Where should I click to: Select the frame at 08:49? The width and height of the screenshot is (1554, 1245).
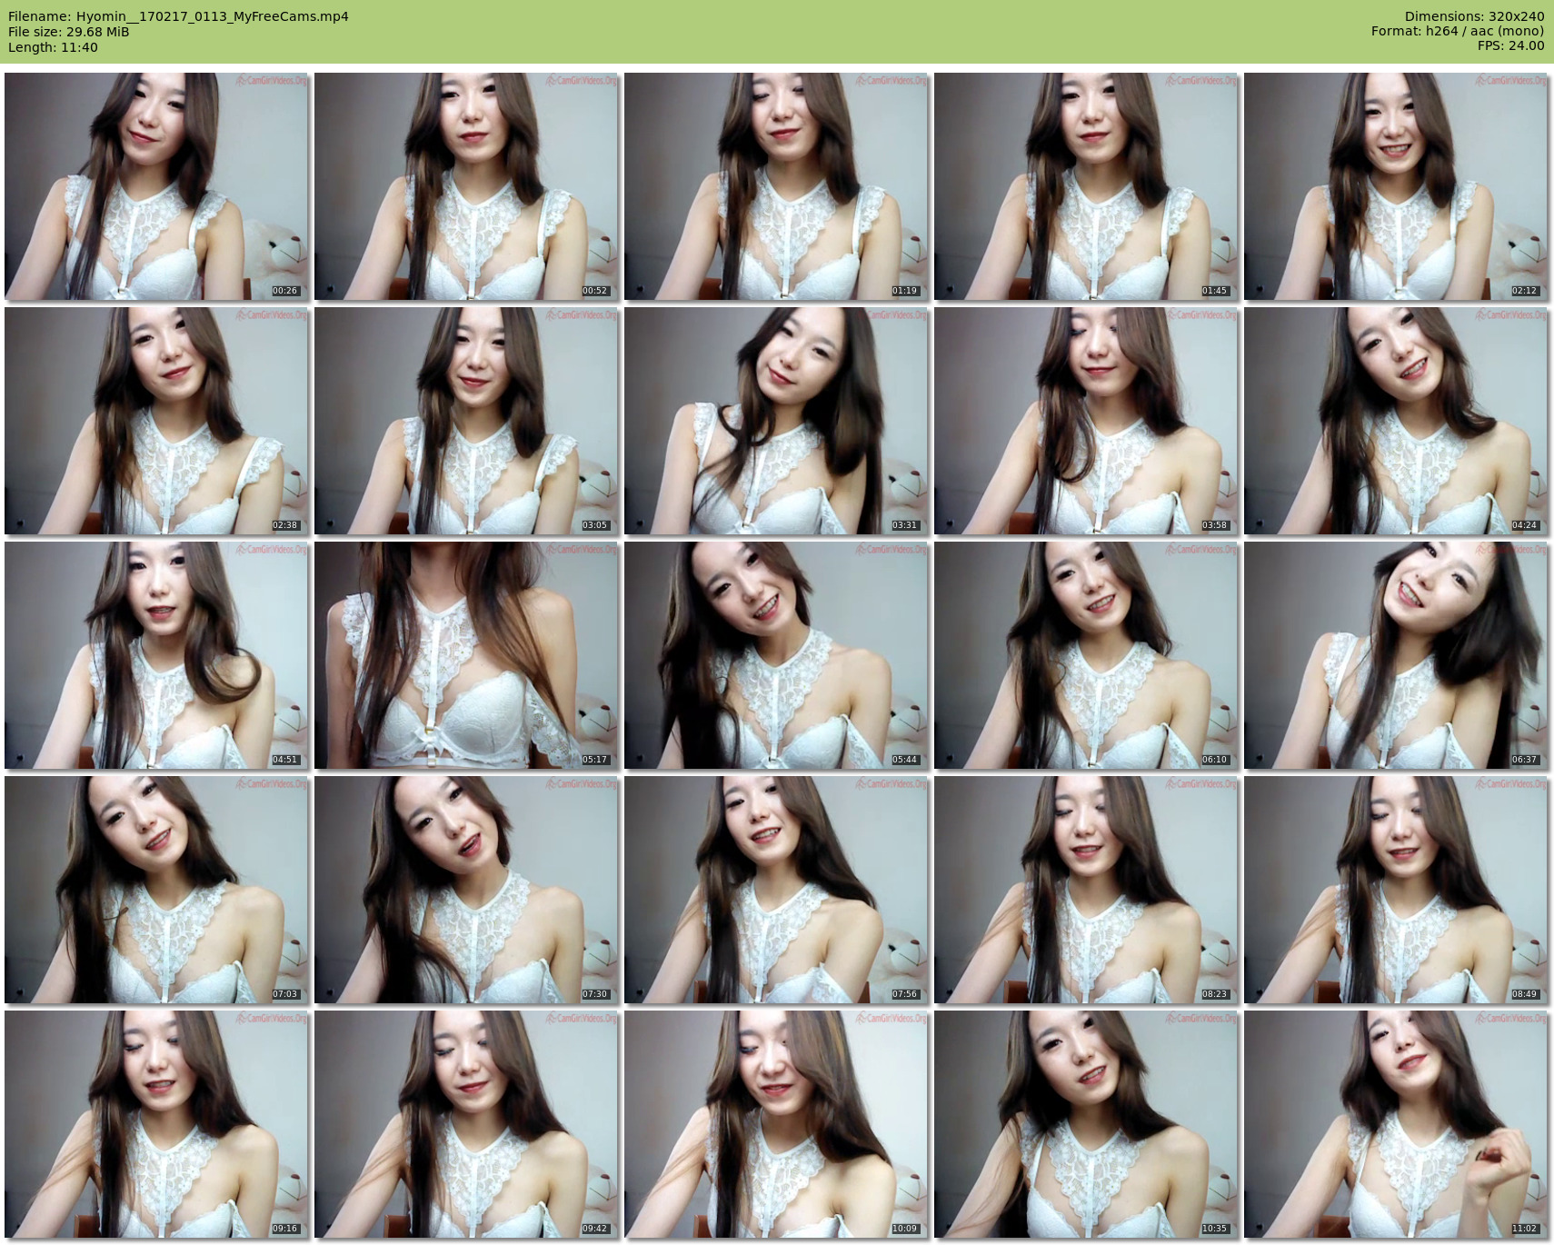1396,890
